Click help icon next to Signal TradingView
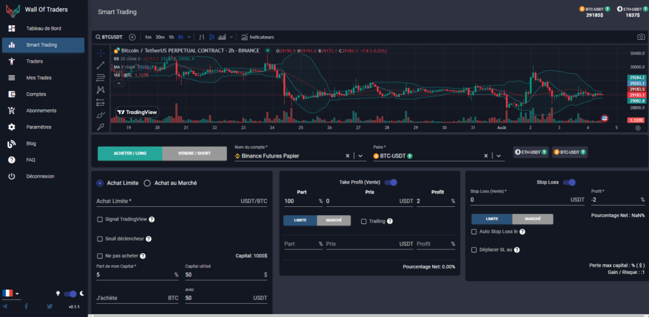Screen dimensions: 649x317 point(152,220)
